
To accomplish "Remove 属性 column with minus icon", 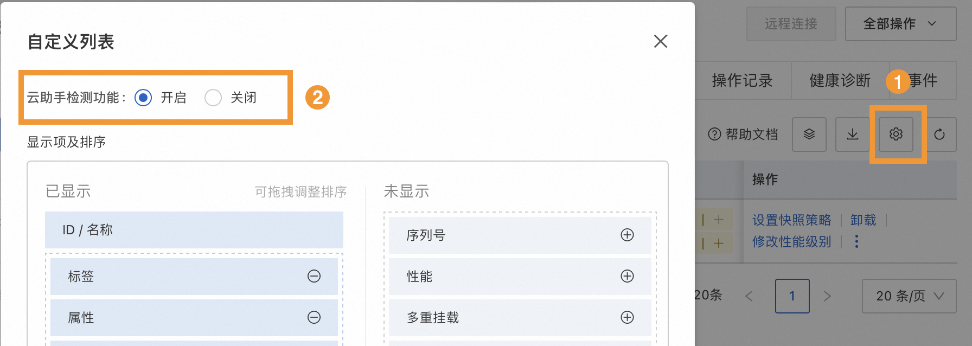I will coord(314,317).
